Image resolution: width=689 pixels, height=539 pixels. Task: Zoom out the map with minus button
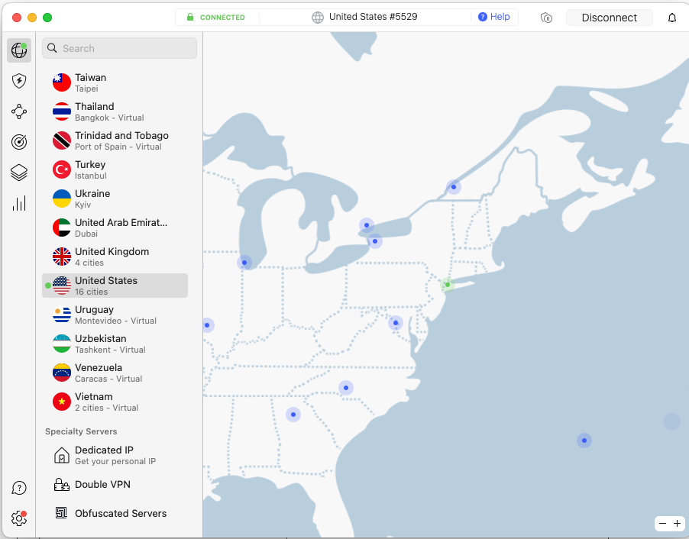point(662,523)
